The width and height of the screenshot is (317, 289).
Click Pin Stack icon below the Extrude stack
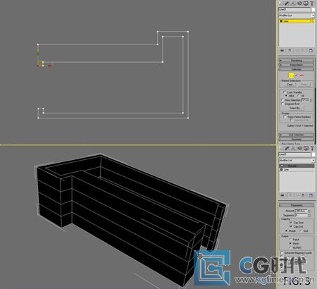point(282,195)
